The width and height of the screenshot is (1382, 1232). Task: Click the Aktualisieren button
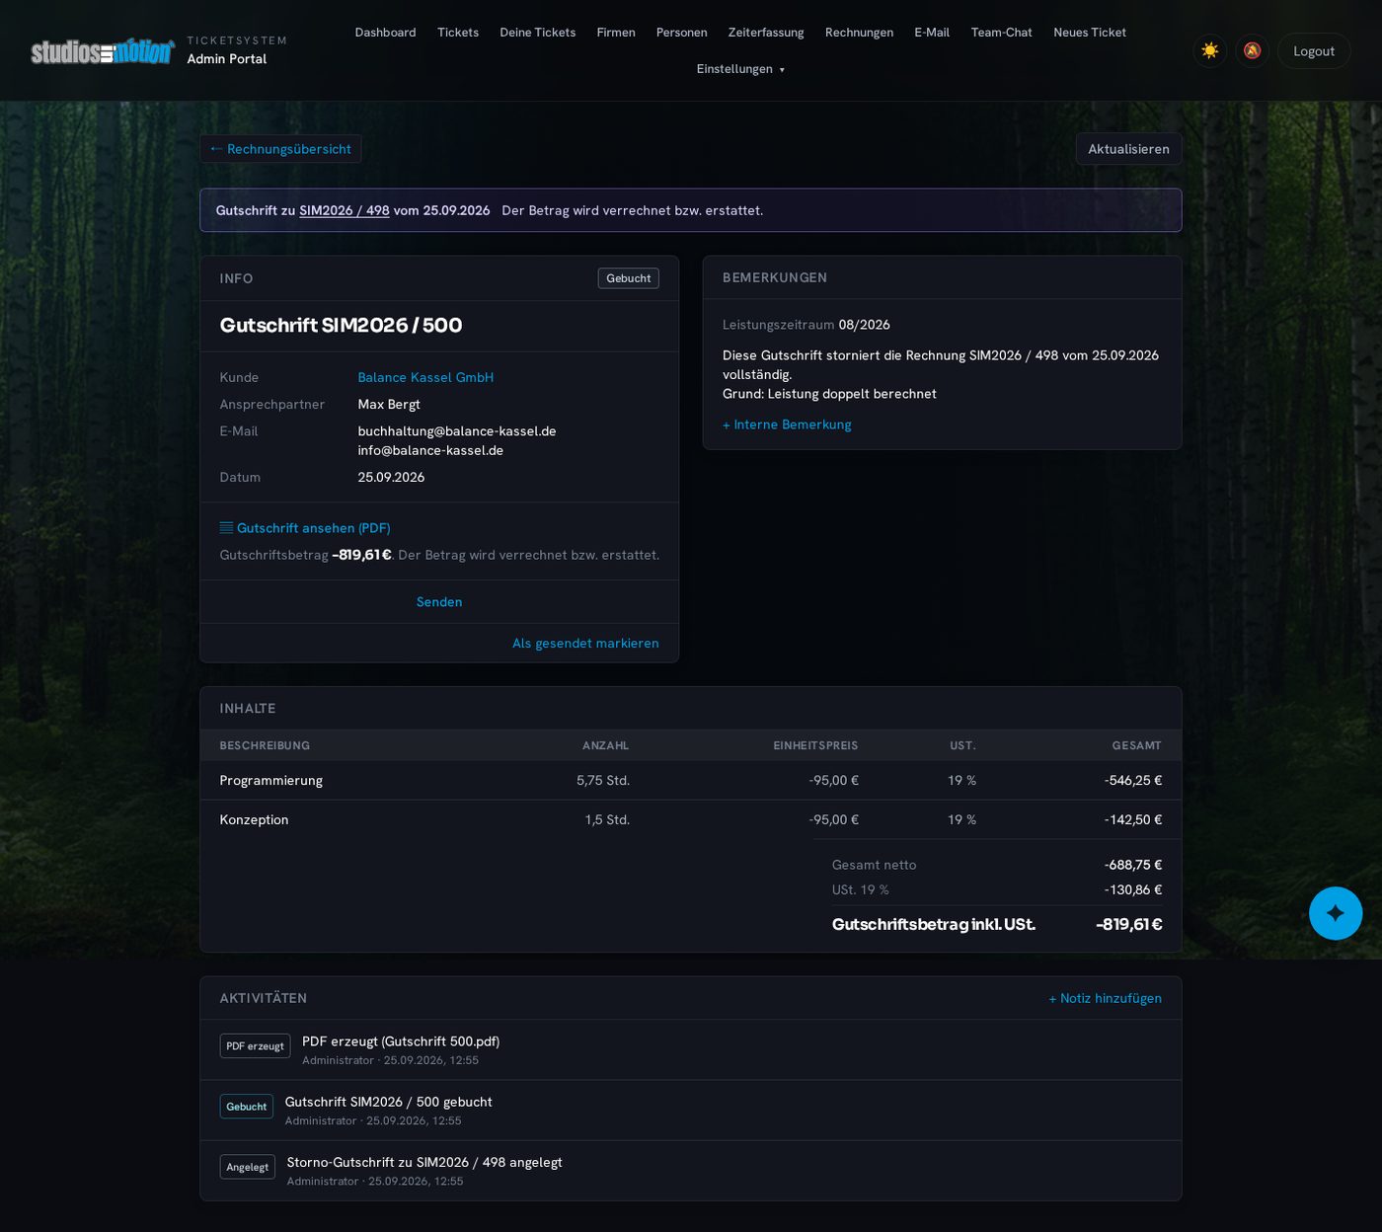(1128, 149)
